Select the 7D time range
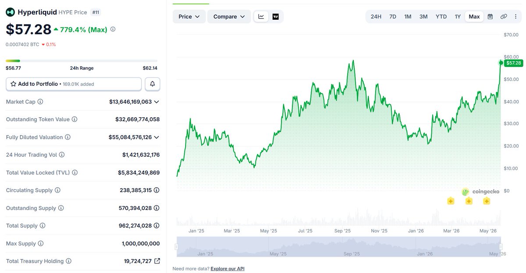526x273 pixels. tap(393, 17)
